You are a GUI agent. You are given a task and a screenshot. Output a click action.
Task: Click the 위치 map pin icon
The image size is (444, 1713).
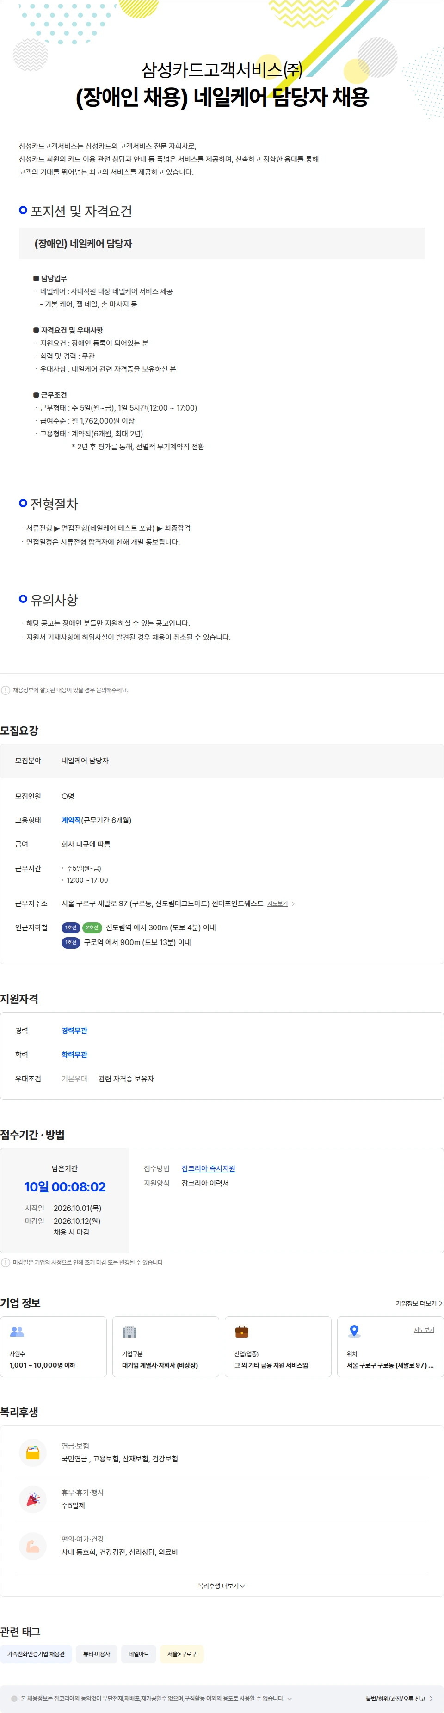354,1331
